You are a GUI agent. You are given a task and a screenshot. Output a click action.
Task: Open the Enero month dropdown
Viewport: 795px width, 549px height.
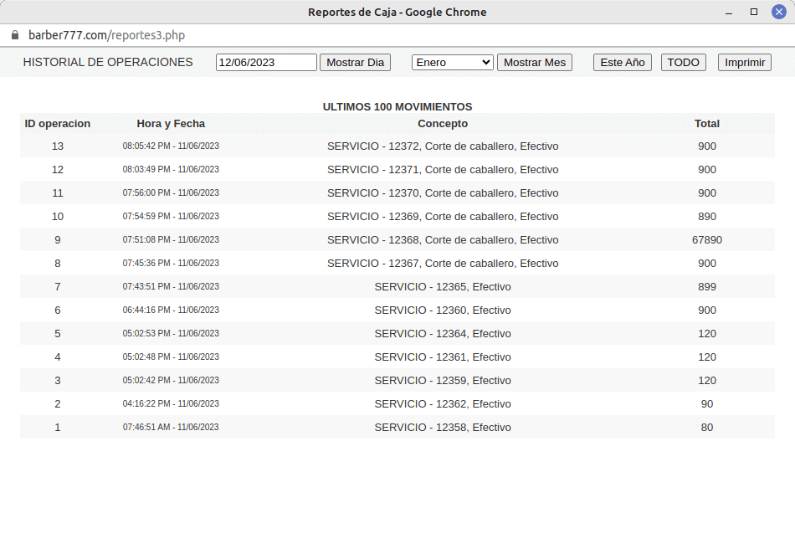tap(452, 63)
